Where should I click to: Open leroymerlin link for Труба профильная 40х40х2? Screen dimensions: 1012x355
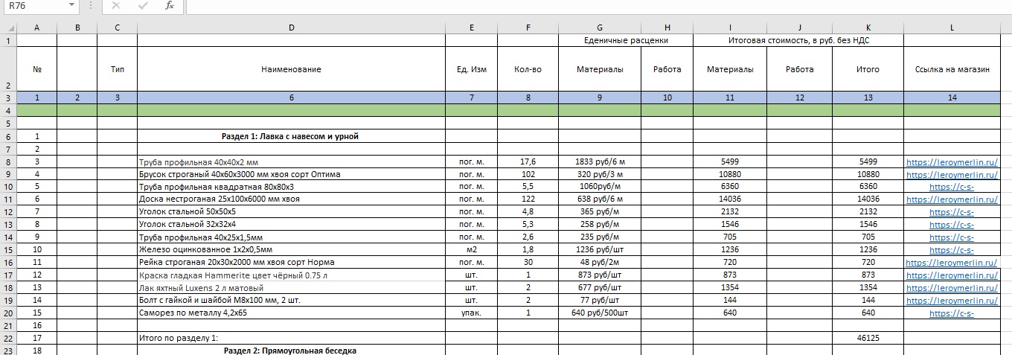click(x=952, y=161)
